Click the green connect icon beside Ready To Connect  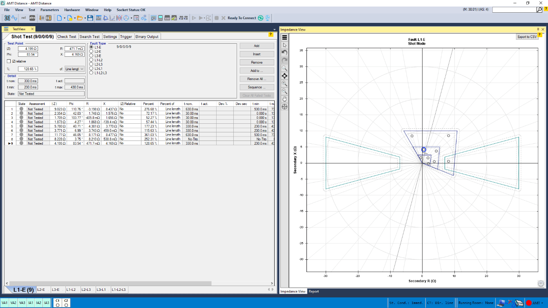(x=260, y=18)
